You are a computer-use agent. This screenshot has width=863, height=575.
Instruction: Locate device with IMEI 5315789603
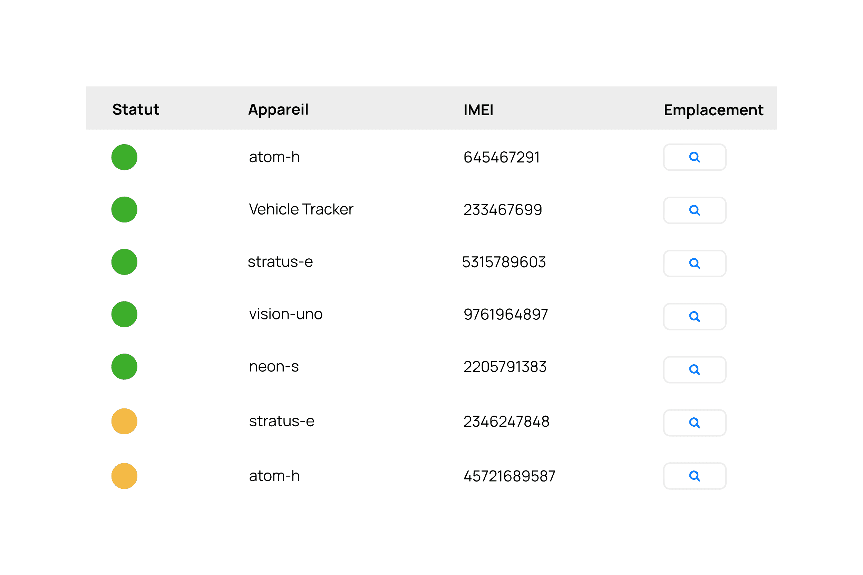tap(694, 263)
